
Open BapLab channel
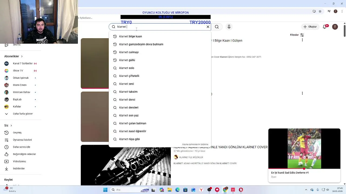(x=21, y=99)
